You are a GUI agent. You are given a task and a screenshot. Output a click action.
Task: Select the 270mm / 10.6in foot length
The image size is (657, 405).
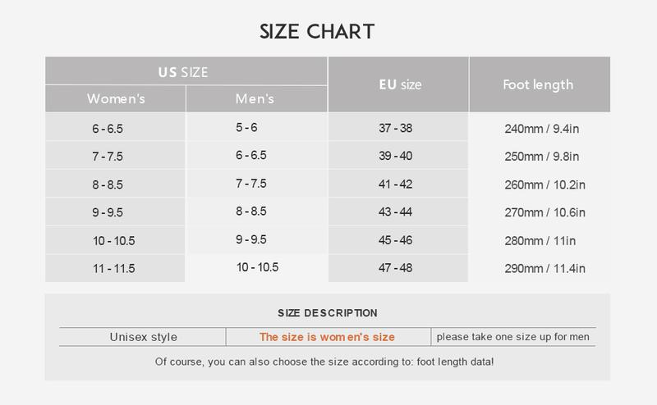point(544,212)
